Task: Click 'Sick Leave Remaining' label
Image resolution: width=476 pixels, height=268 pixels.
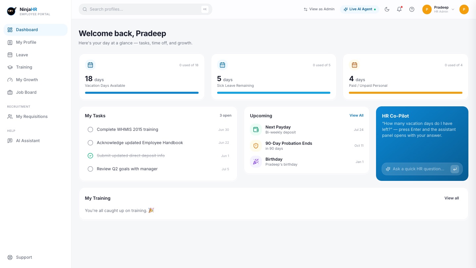Action: 235,85
